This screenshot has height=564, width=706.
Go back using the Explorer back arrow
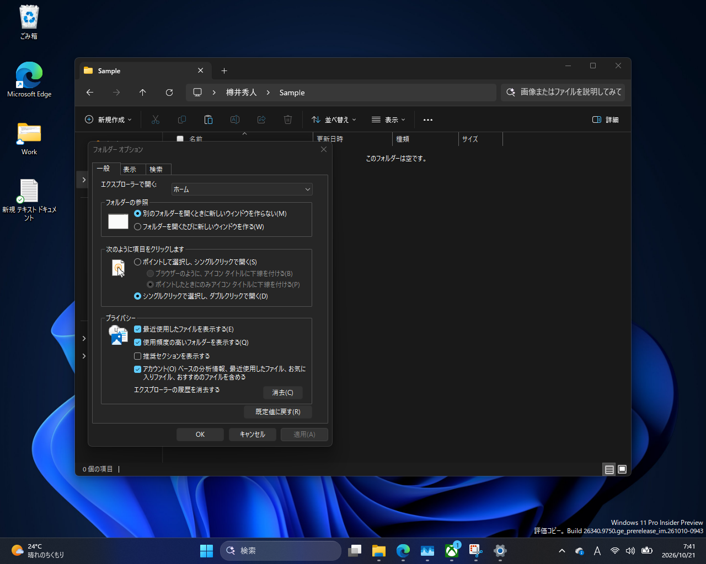(x=90, y=93)
